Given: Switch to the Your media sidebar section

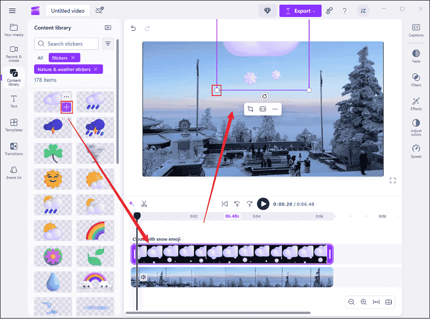Looking at the screenshot, I should [x=14, y=30].
